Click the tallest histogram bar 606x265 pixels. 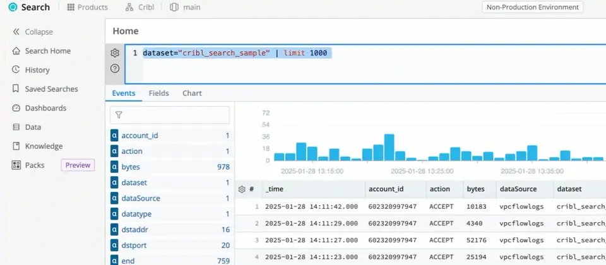click(x=389, y=147)
